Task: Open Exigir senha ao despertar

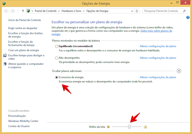Action: coord(23,28)
